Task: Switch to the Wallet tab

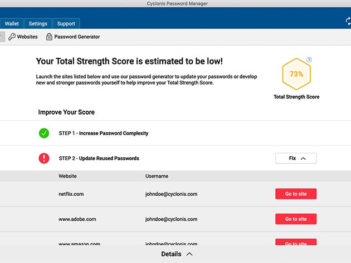Action: 12,24
